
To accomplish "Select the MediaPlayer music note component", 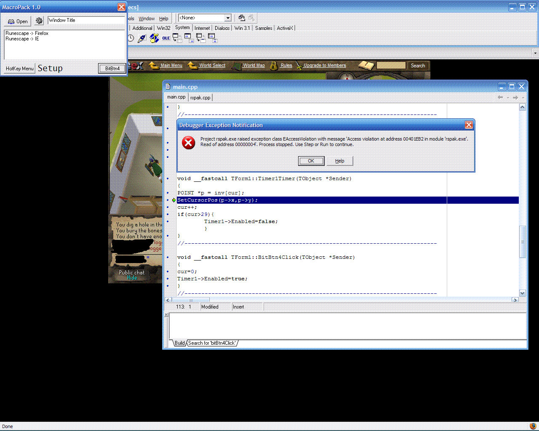I will click(155, 38).
